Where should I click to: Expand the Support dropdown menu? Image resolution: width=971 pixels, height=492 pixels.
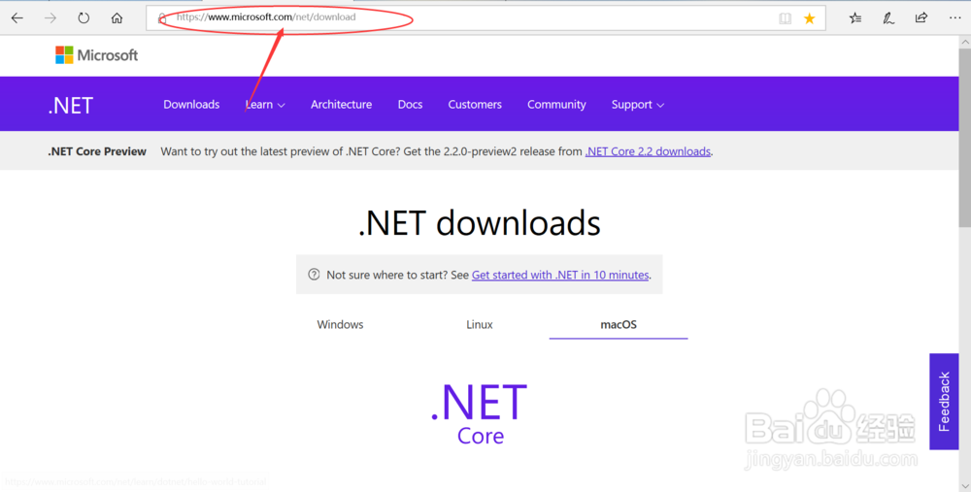[x=638, y=105]
